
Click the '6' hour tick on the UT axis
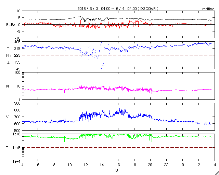(x=38, y=165)
